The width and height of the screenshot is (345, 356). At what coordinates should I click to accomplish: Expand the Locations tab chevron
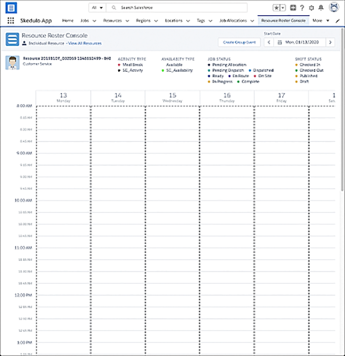[188, 21]
